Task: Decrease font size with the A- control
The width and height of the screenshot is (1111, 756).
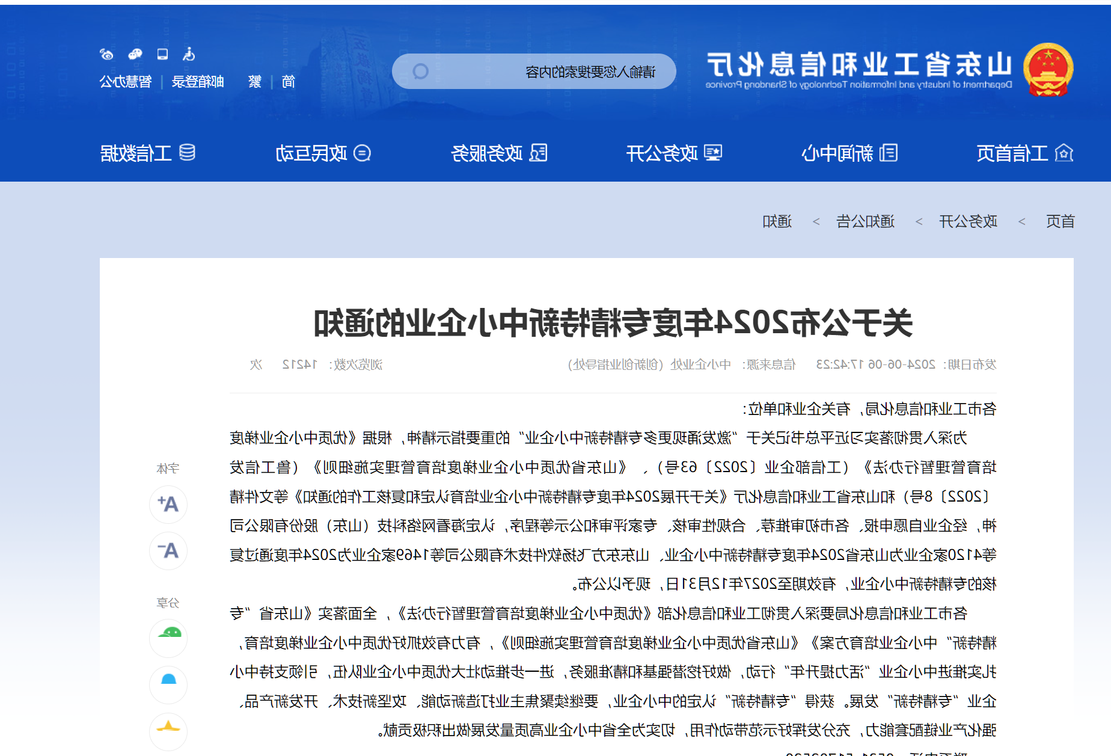Action: pyautogui.click(x=168, y=550)
